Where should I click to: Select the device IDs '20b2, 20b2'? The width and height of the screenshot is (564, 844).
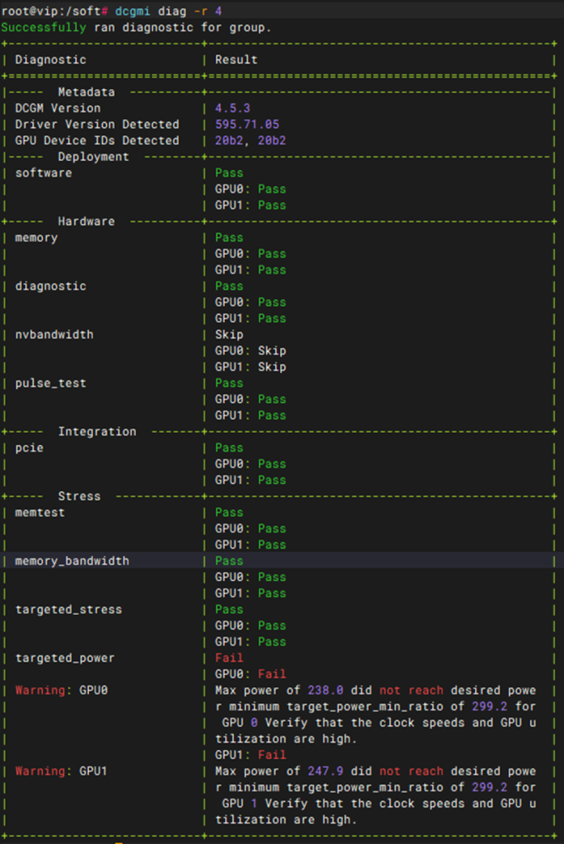(250, 140)
